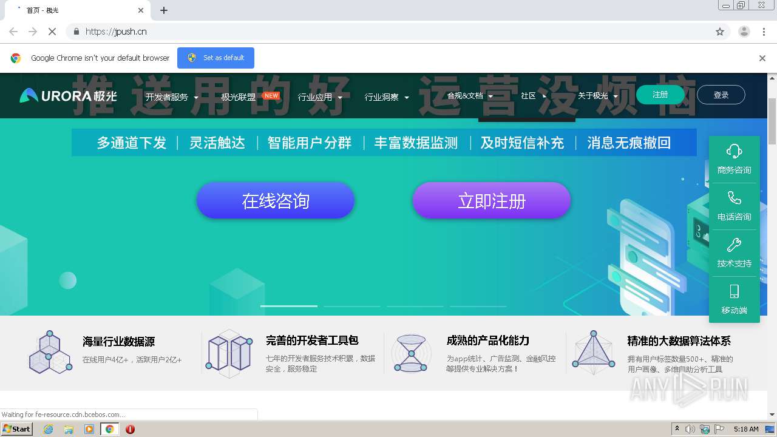777x437 pixels.
Task: Go back with the browser back arrow
Action: coord(13,32)
